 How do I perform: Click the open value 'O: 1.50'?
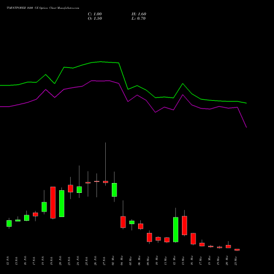95,19
